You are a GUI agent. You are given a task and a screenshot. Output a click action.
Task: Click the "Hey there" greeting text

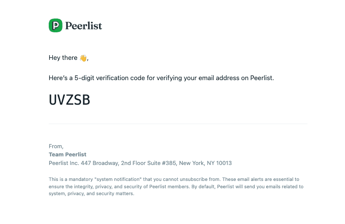(x=63, y=58)
